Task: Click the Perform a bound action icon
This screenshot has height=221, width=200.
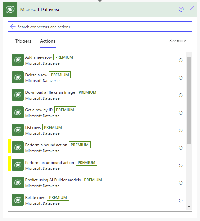Action: click(18, 147)
